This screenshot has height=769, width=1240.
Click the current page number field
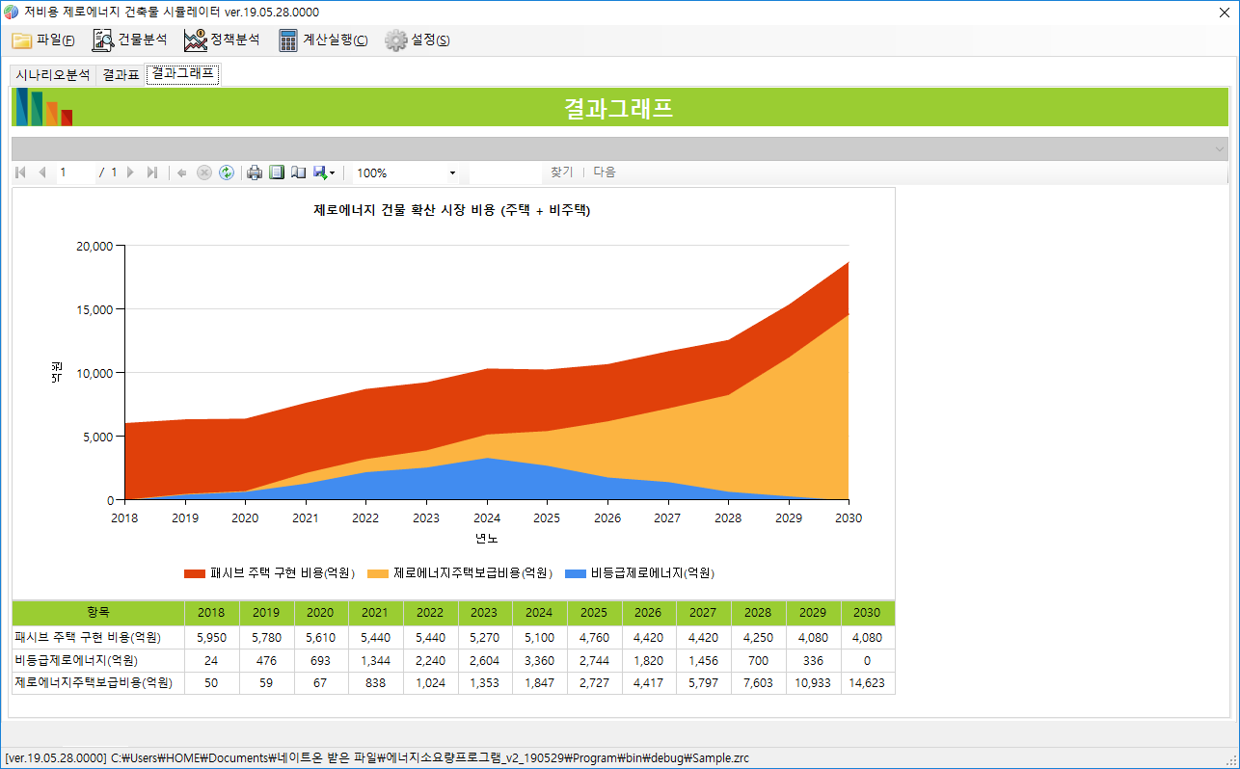[x=75, y=172]
